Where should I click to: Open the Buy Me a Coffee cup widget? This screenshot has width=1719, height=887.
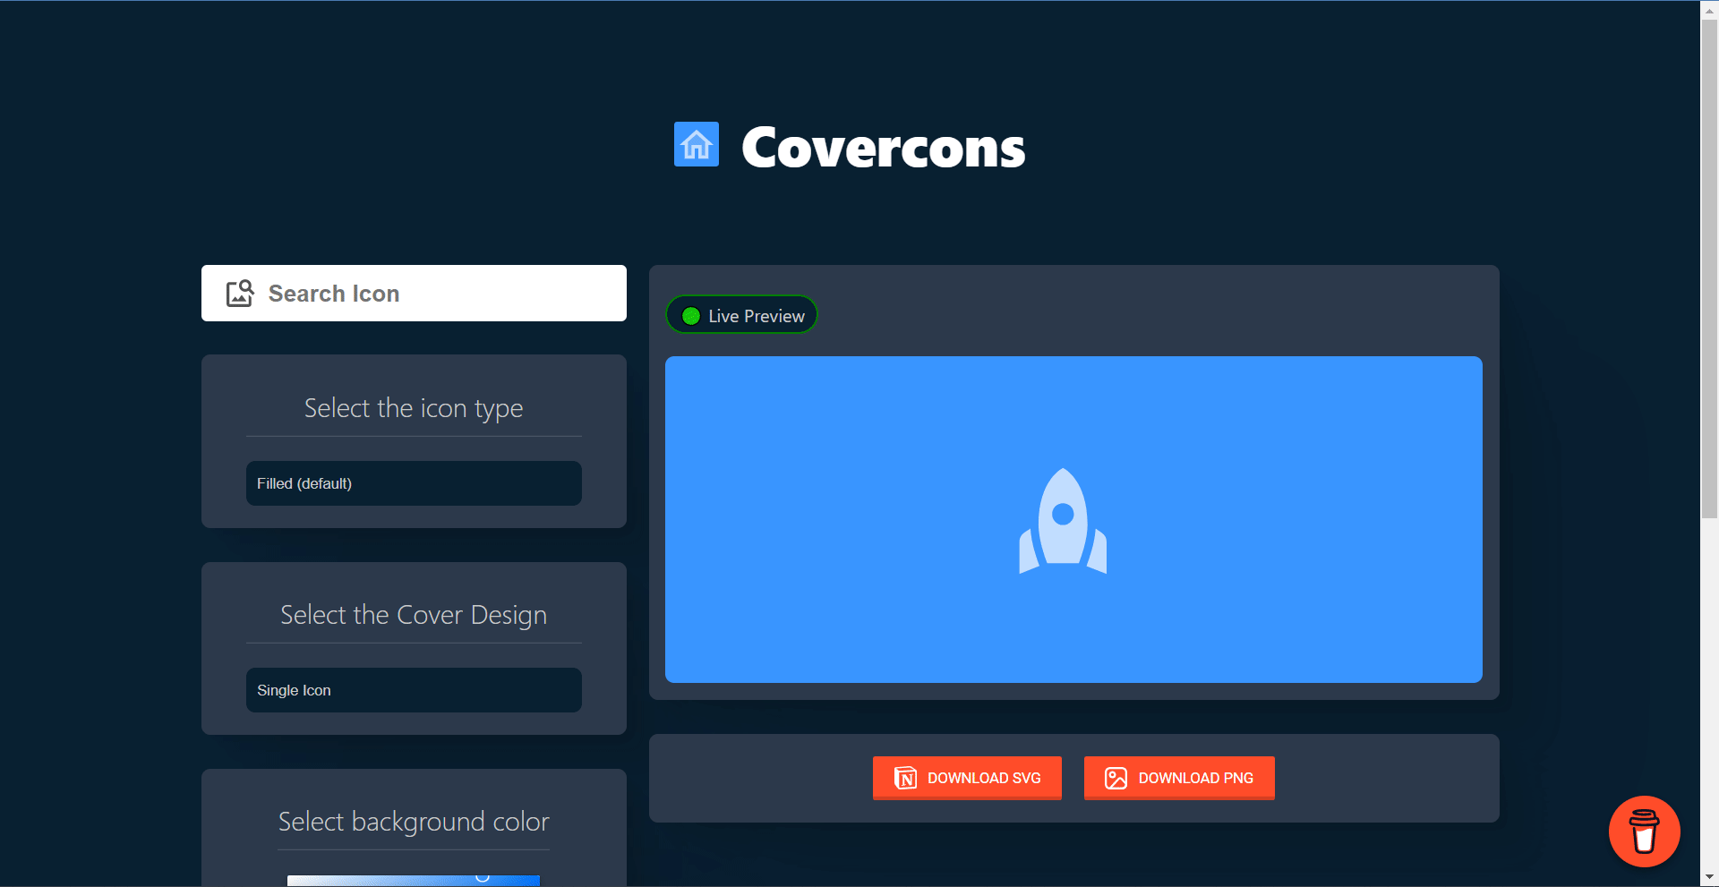click(1644, 832)
